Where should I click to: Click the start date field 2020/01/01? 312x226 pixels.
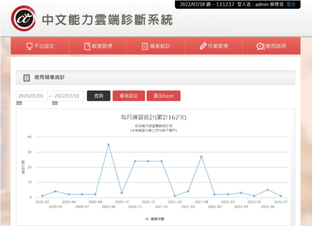[32, 96]
